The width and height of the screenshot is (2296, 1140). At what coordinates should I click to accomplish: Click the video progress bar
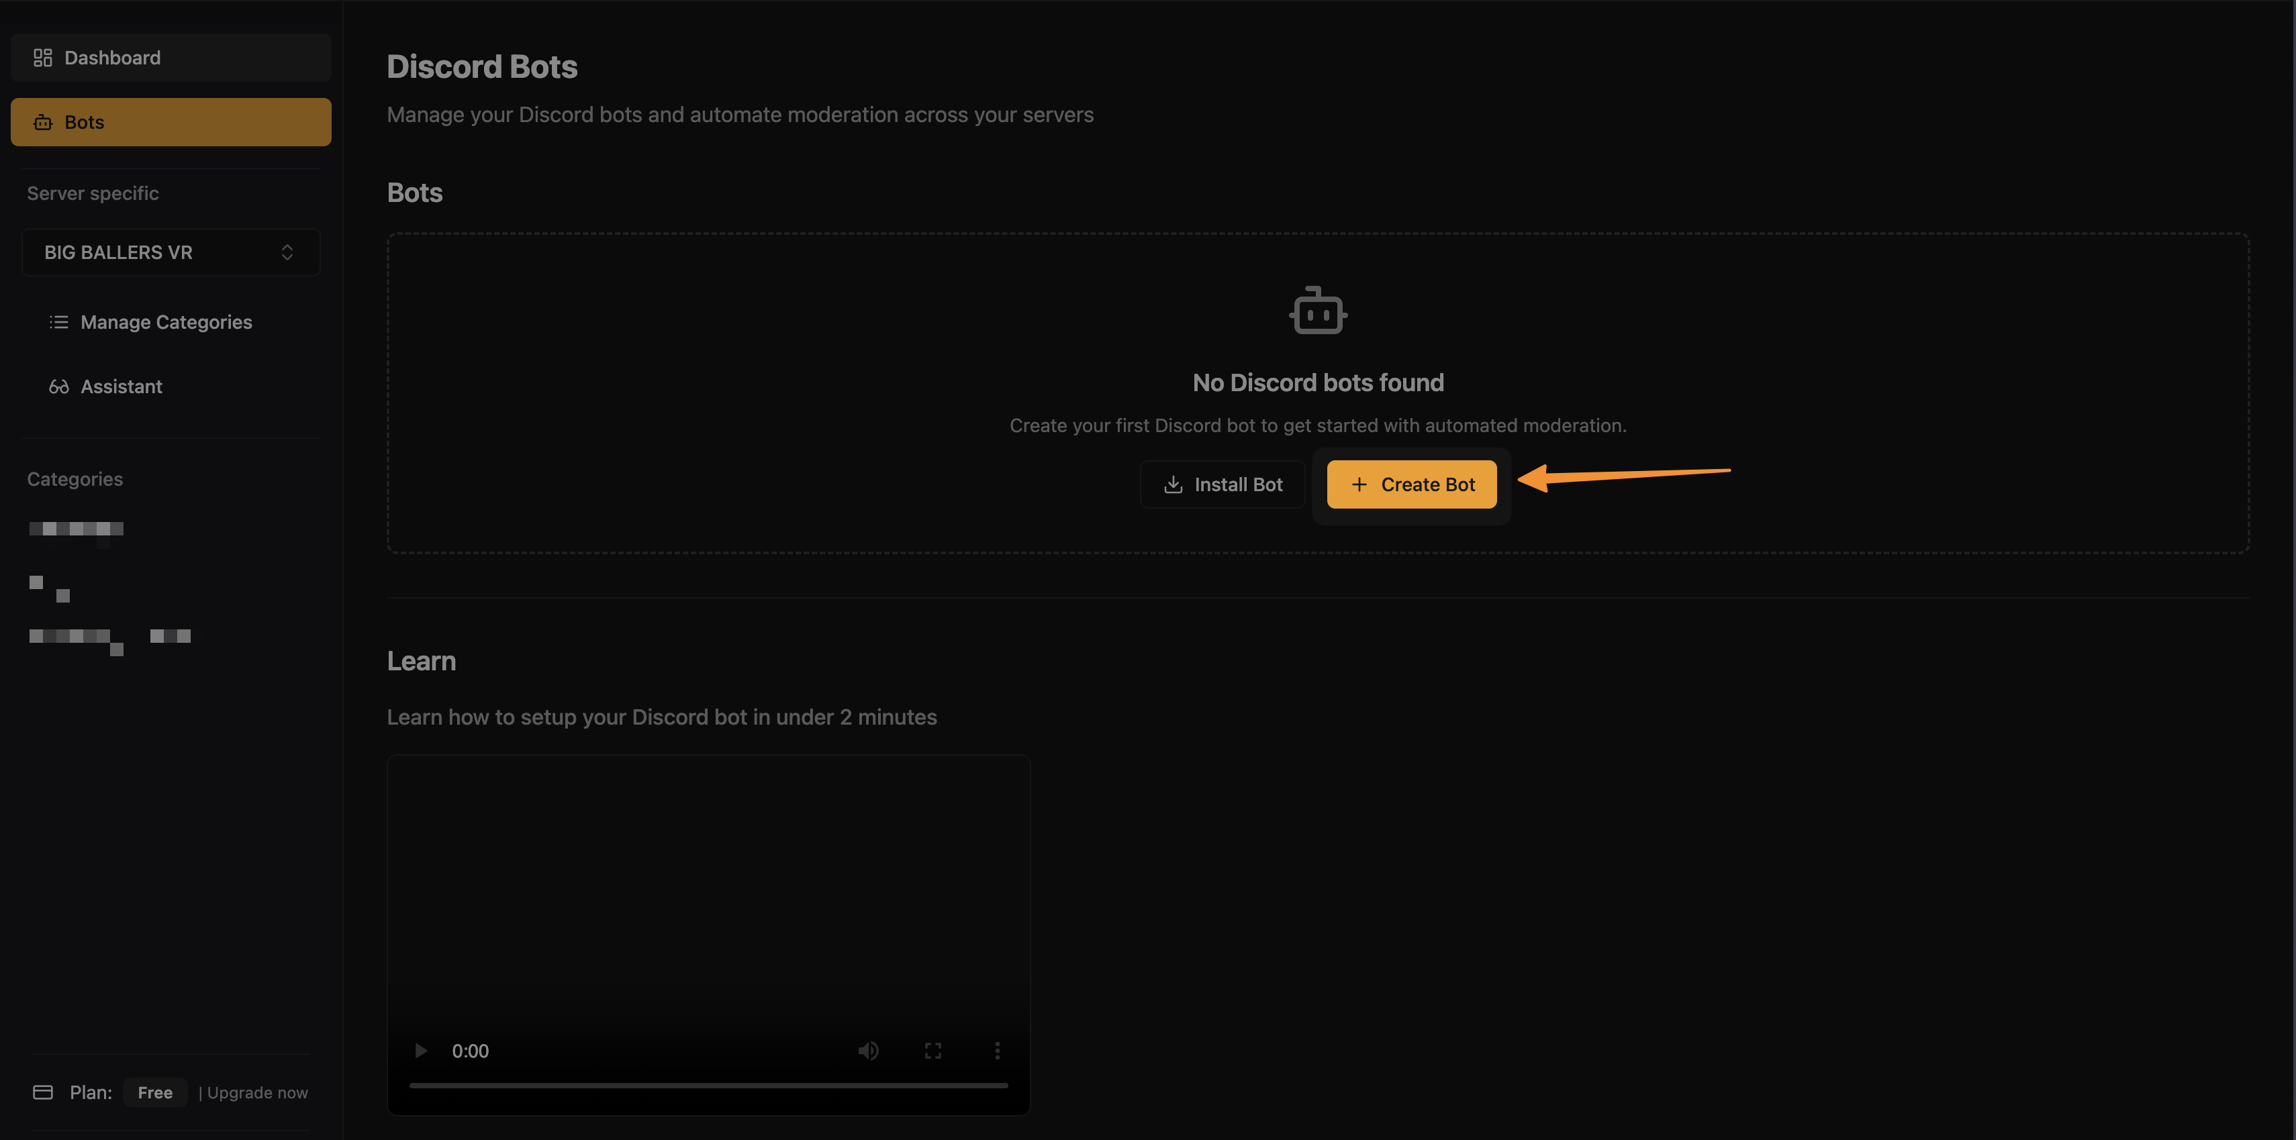click(708, 1085)
